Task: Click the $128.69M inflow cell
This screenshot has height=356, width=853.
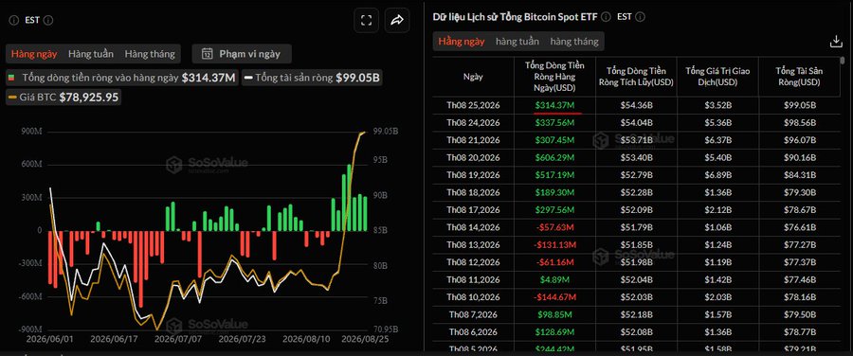Action: point(554,332)
